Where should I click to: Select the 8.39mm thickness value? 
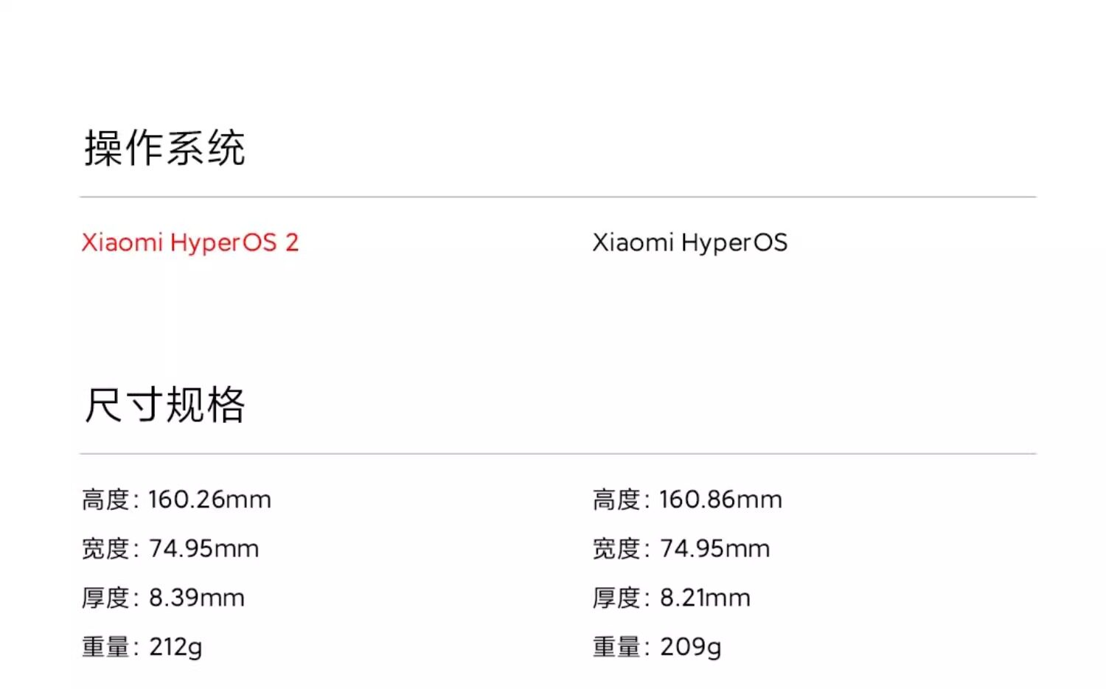point(196,598)
